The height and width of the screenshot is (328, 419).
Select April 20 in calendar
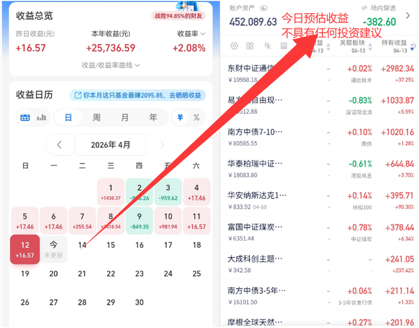click(x=54, y=274)
